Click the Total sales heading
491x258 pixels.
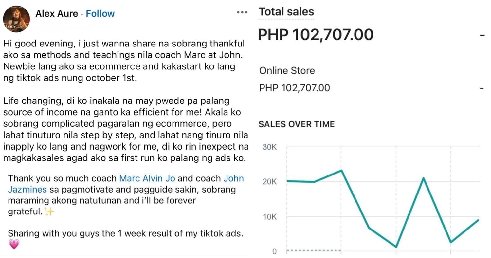point(286,12)
